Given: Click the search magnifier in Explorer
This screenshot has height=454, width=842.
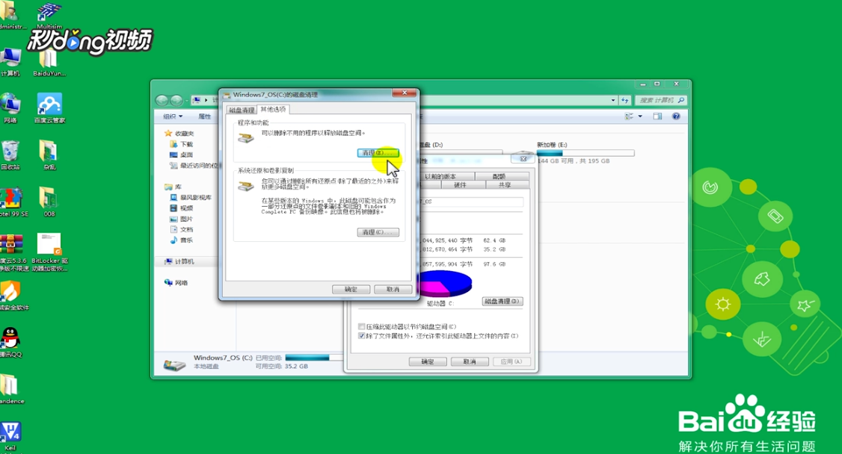Looking at the screenshot, I should click(x=681, y=100).
